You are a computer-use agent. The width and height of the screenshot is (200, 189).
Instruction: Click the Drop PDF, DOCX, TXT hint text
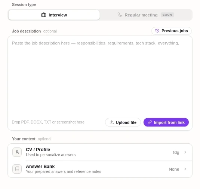(48, 122)
